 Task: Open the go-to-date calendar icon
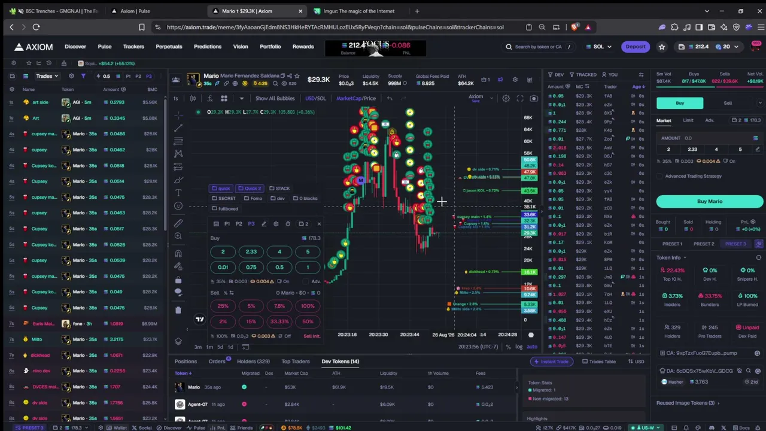245,347
